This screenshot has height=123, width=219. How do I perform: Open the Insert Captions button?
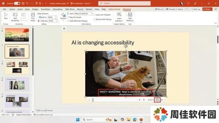click(119, 17)
